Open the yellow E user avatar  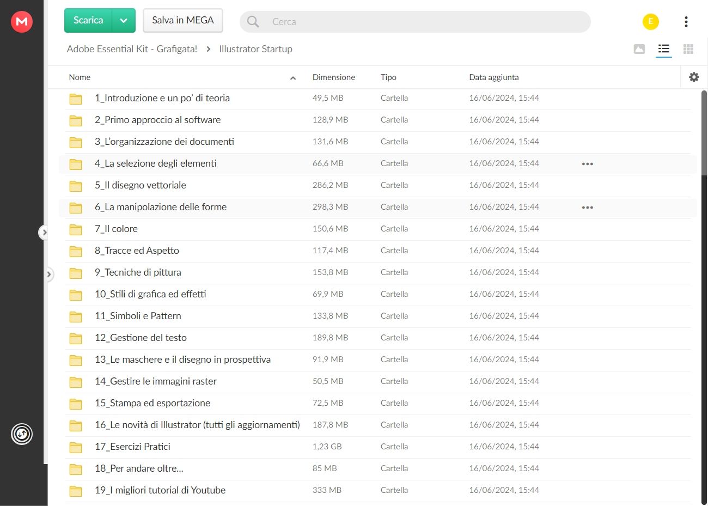(x=651, y=22)
